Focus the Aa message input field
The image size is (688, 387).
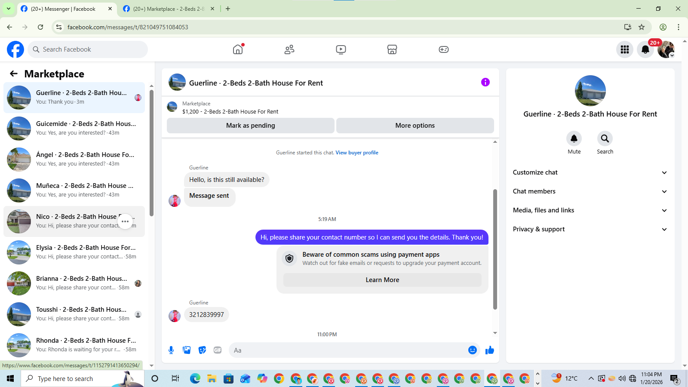pyautogui.click(x=348, y=350)
